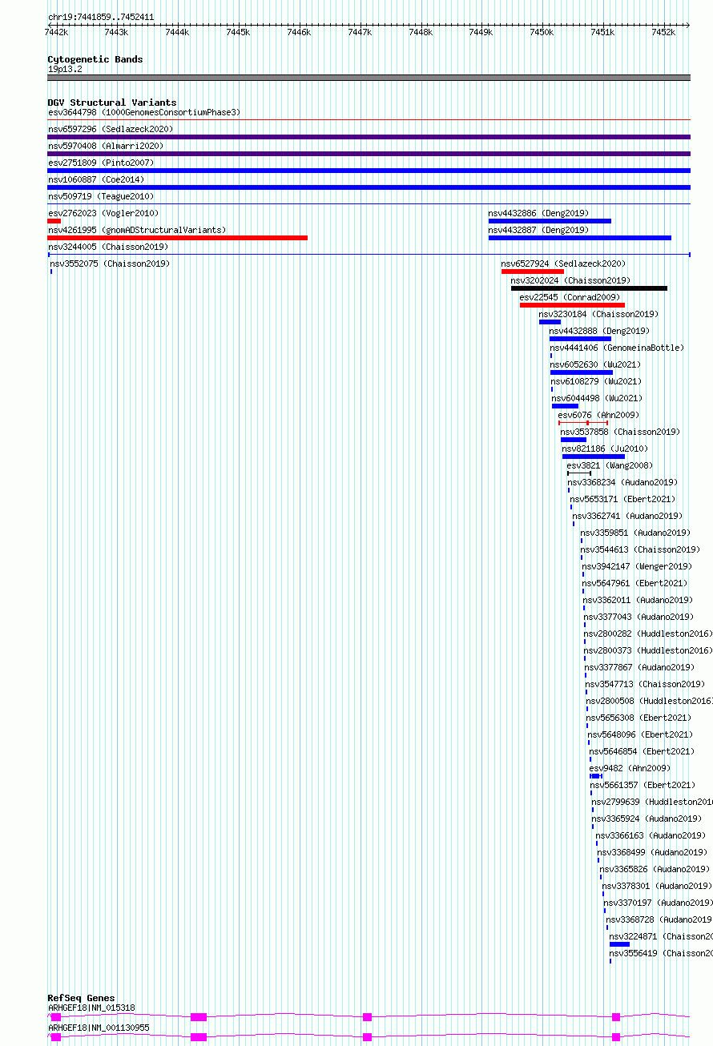Click the 19p13.2 cytogenetic band bar
The height and width of the screenshot is (1046, 713).
369,78
